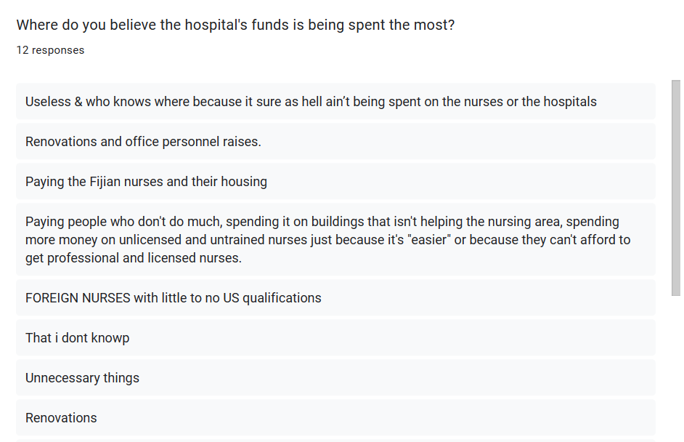The height and width of the screenshot is (442, 684).
Task: Click the word 'Fijian' in the third response
Action: (105, 182)
